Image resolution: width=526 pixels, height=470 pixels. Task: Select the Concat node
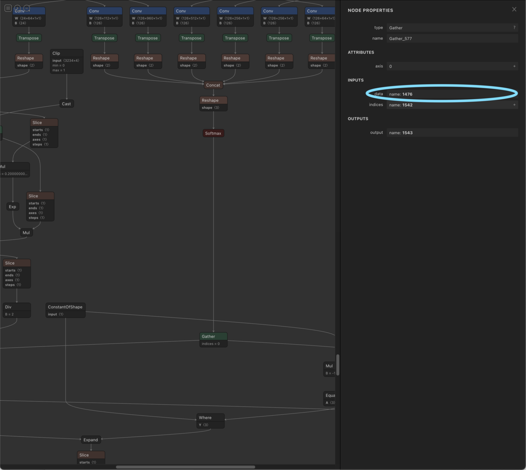tap(213, 85)
